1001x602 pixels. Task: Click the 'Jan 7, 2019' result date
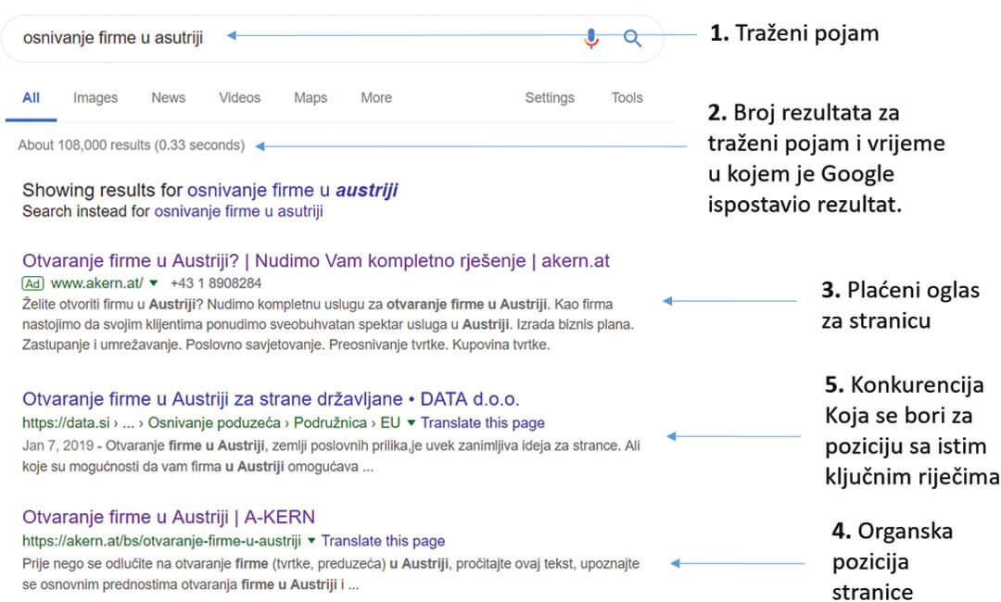point(57,445)
